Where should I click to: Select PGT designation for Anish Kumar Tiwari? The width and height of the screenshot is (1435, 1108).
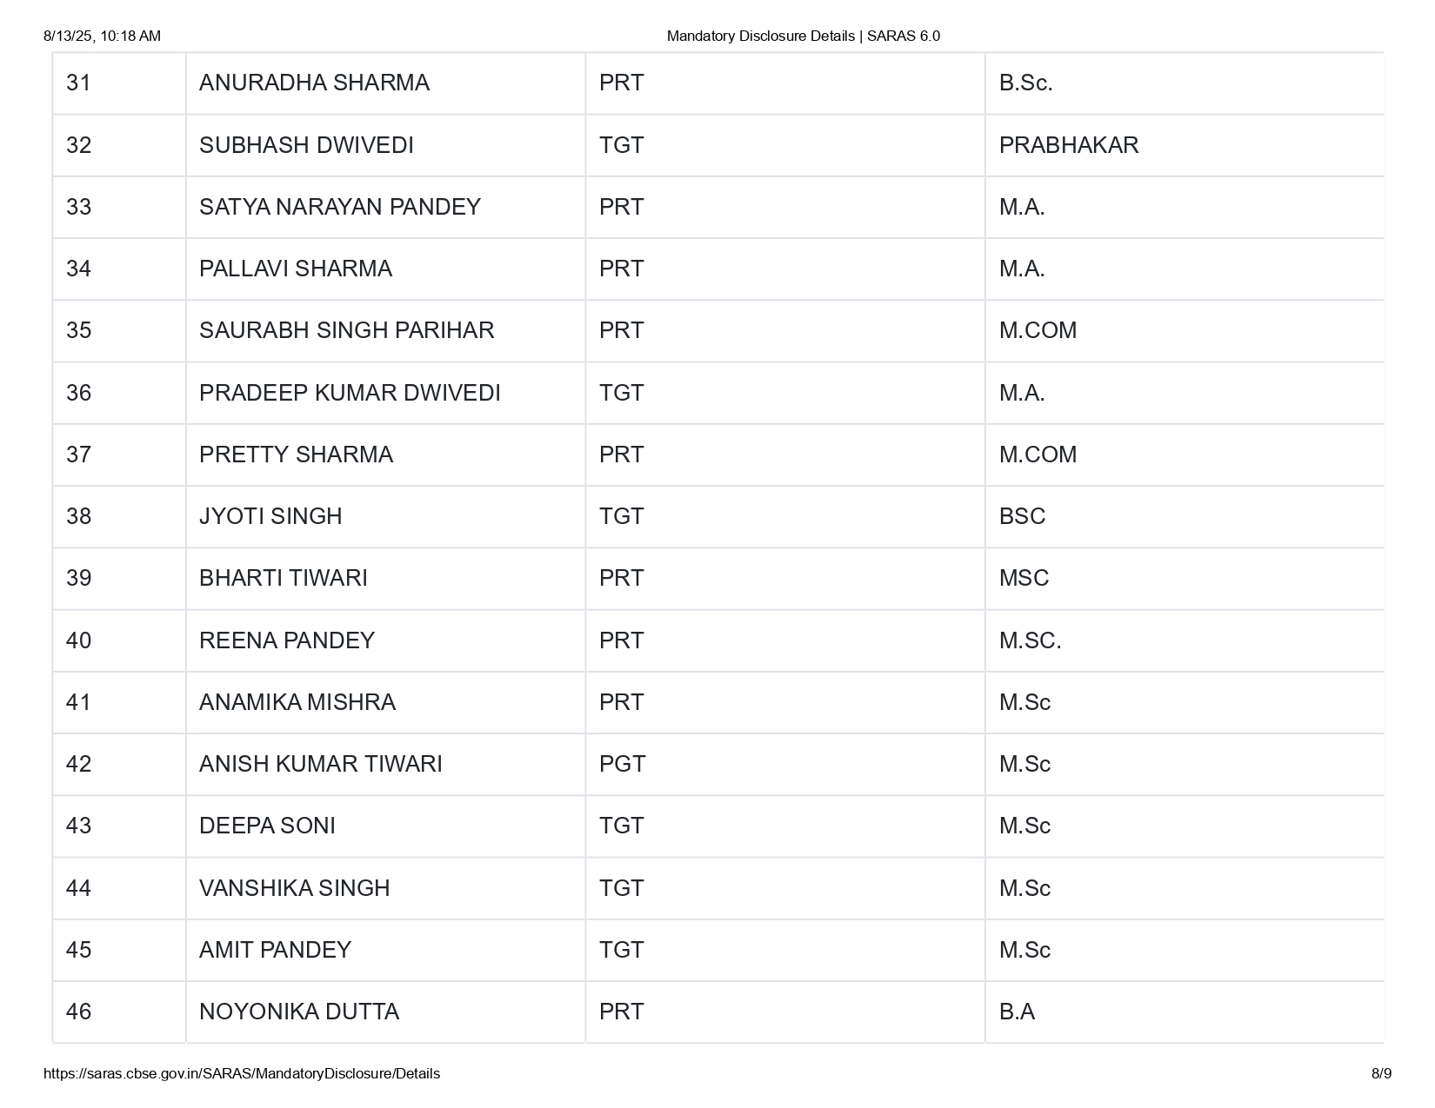(x=622, y=764)
